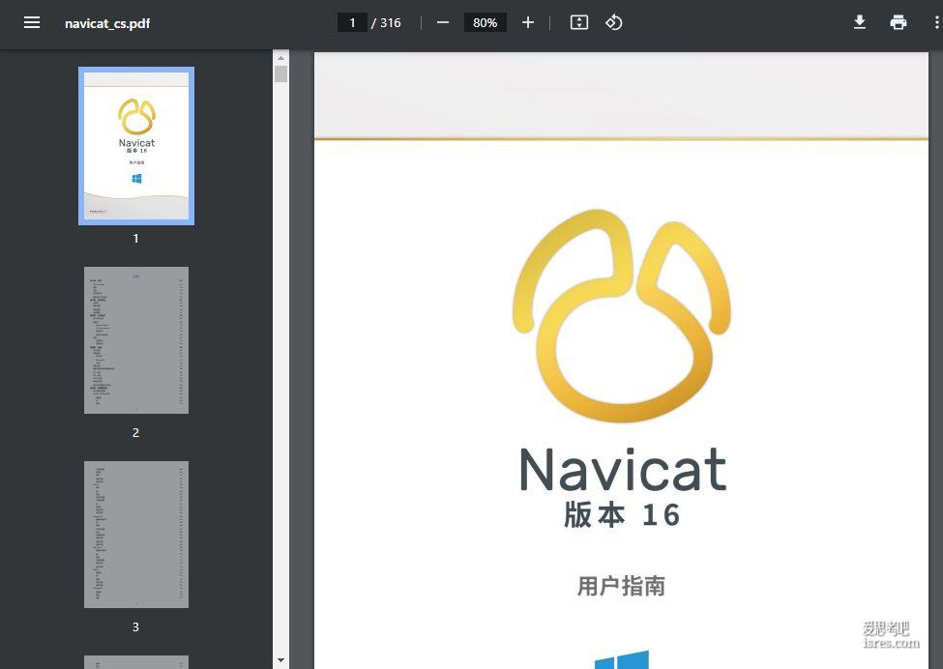Click the page number label "1" under thumbnail

(136, 239)
